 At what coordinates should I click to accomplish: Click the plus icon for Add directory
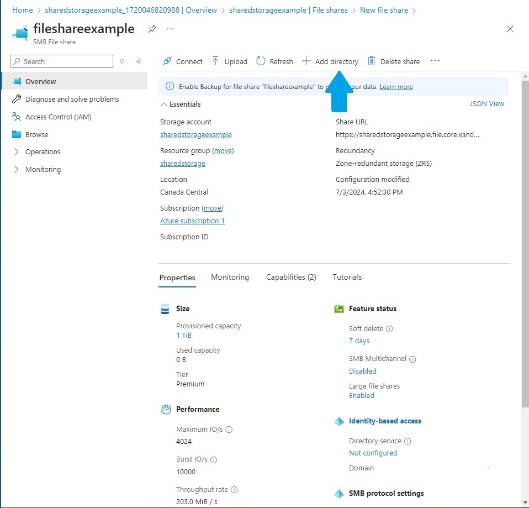pyautogui.click(x=306, y=61)
